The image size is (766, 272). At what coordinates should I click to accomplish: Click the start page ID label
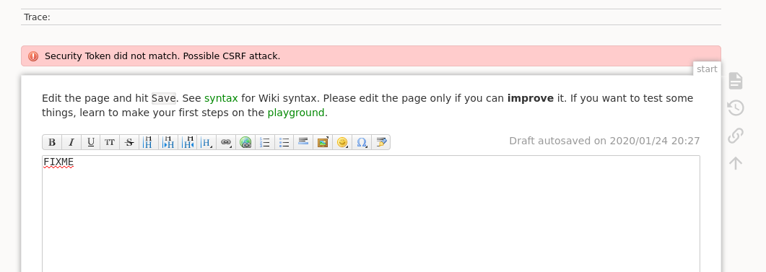pos(707,69)
